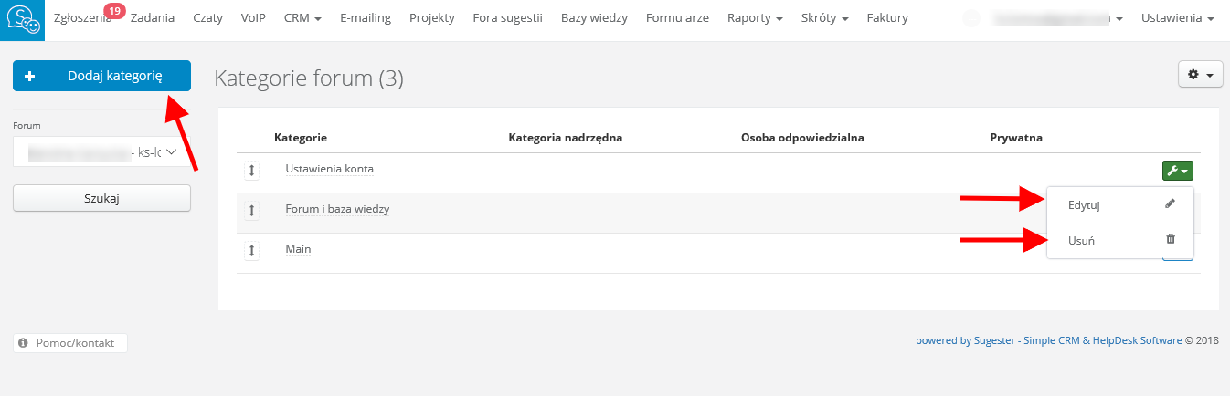Image resolution: width=1230 pixels, height=396 pixels.
Task: Choose Usuń in the dropdown menu
Action: (x=1081, y=241)
